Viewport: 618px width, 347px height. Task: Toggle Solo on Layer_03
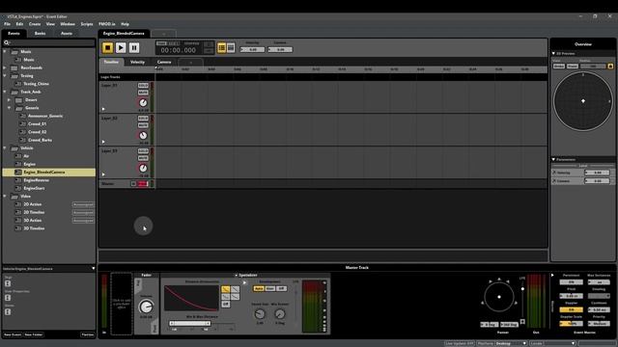[x=143, y=151]
